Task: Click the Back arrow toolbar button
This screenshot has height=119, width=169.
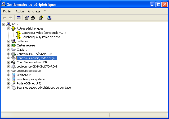Action: [4, 18]
